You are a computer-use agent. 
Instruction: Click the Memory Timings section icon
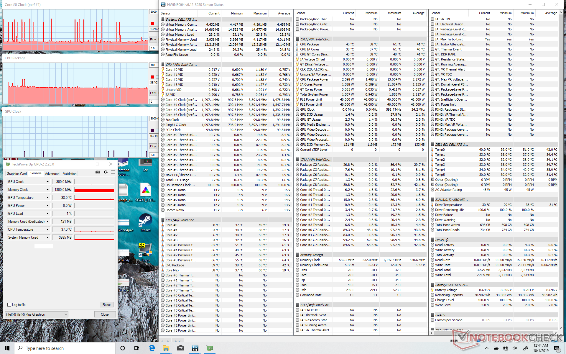coord(297,255)
